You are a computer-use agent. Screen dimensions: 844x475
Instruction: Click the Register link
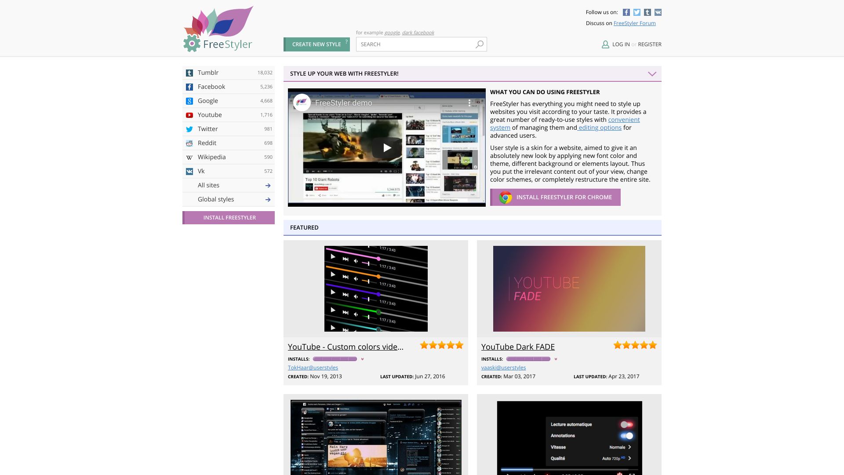(650, 44)
